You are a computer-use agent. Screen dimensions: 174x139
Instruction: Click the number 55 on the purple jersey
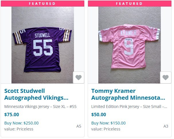[x=43, y=48]
